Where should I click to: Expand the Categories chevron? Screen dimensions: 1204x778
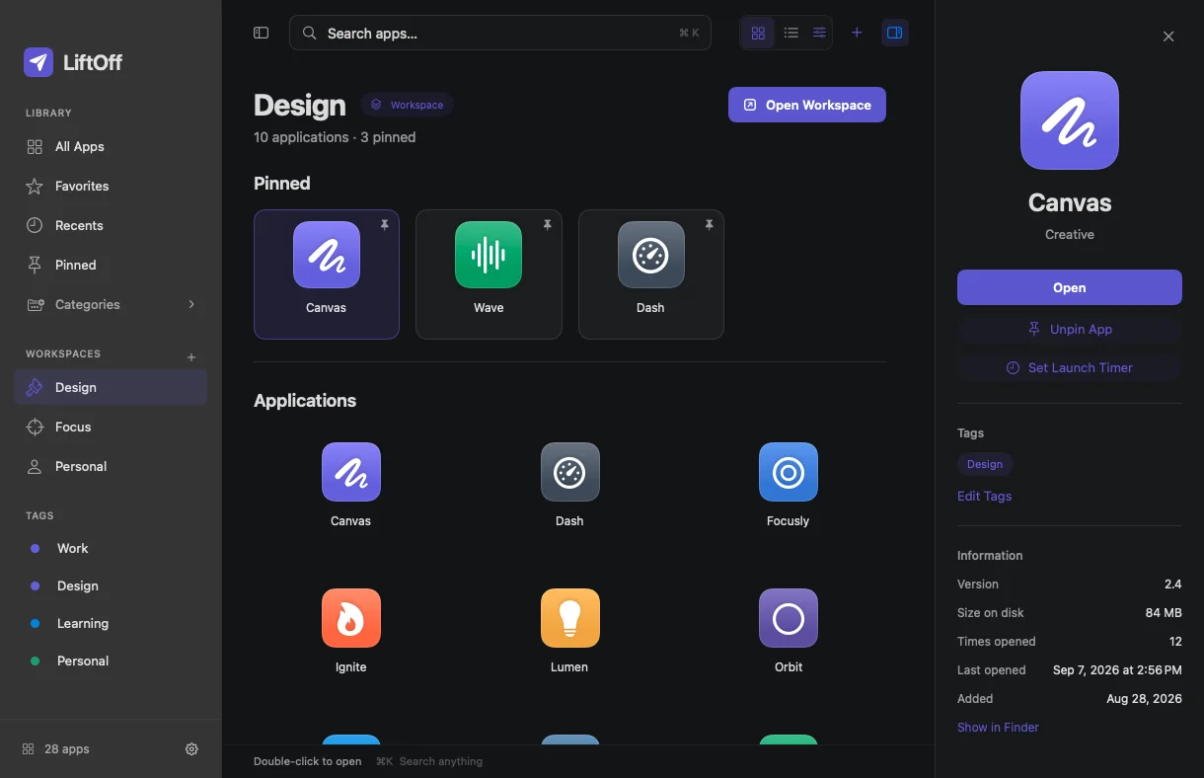click(191, 304)
